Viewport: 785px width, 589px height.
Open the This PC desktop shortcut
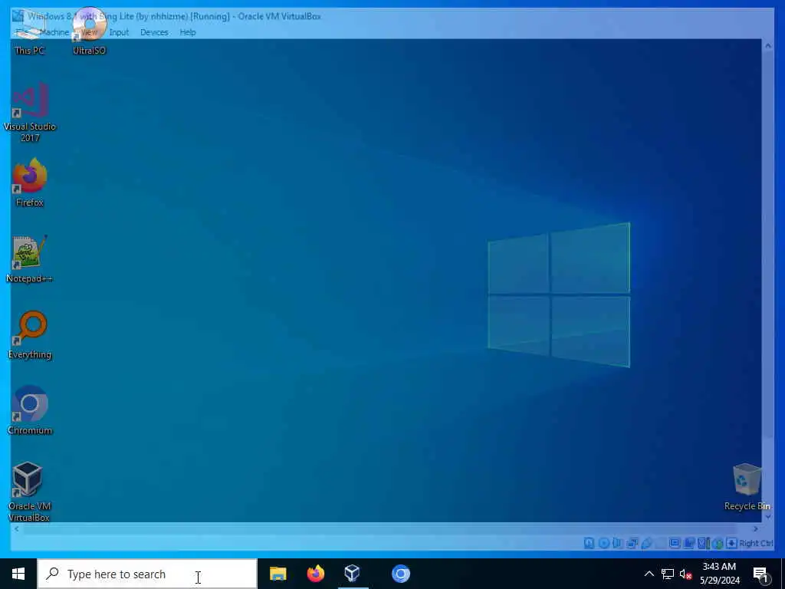pos(29,34)
